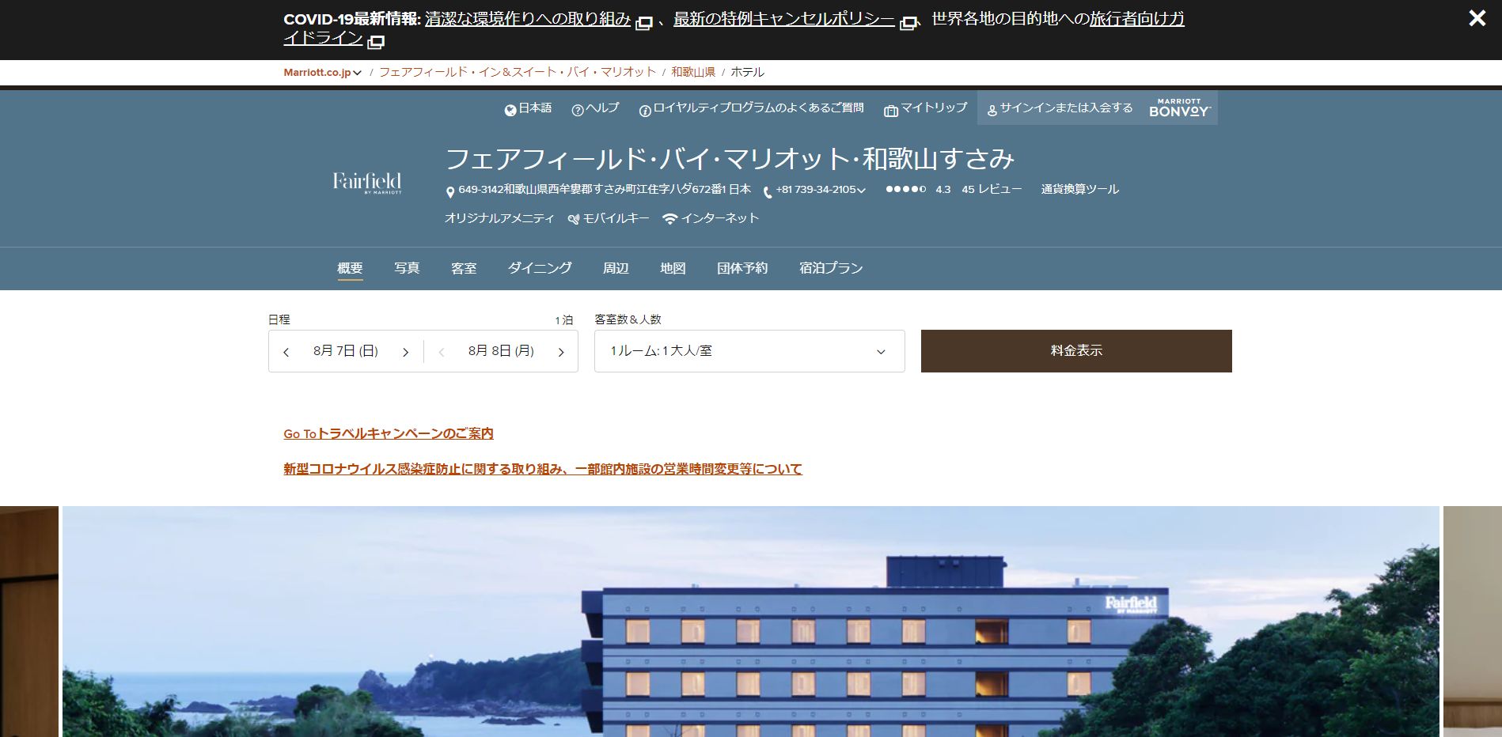Select the 概要 tab

pos(350,268)
